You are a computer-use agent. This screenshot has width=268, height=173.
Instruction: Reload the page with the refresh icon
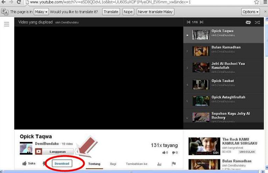[x=19, y=2]
